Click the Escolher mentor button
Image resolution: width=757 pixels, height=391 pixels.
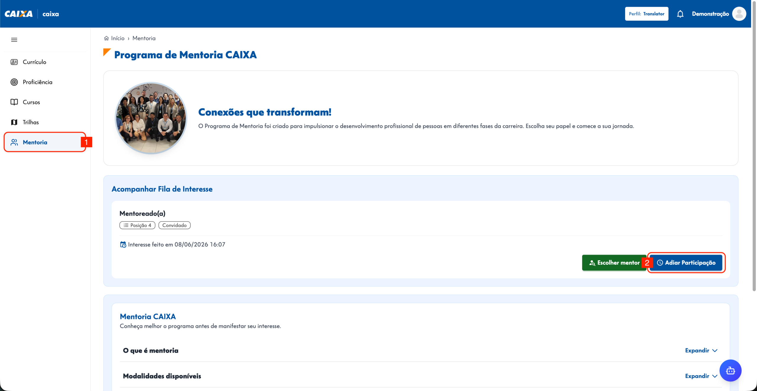614,263
